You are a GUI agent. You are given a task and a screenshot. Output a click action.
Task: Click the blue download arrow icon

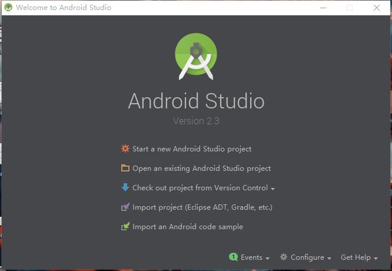(125, 188)
